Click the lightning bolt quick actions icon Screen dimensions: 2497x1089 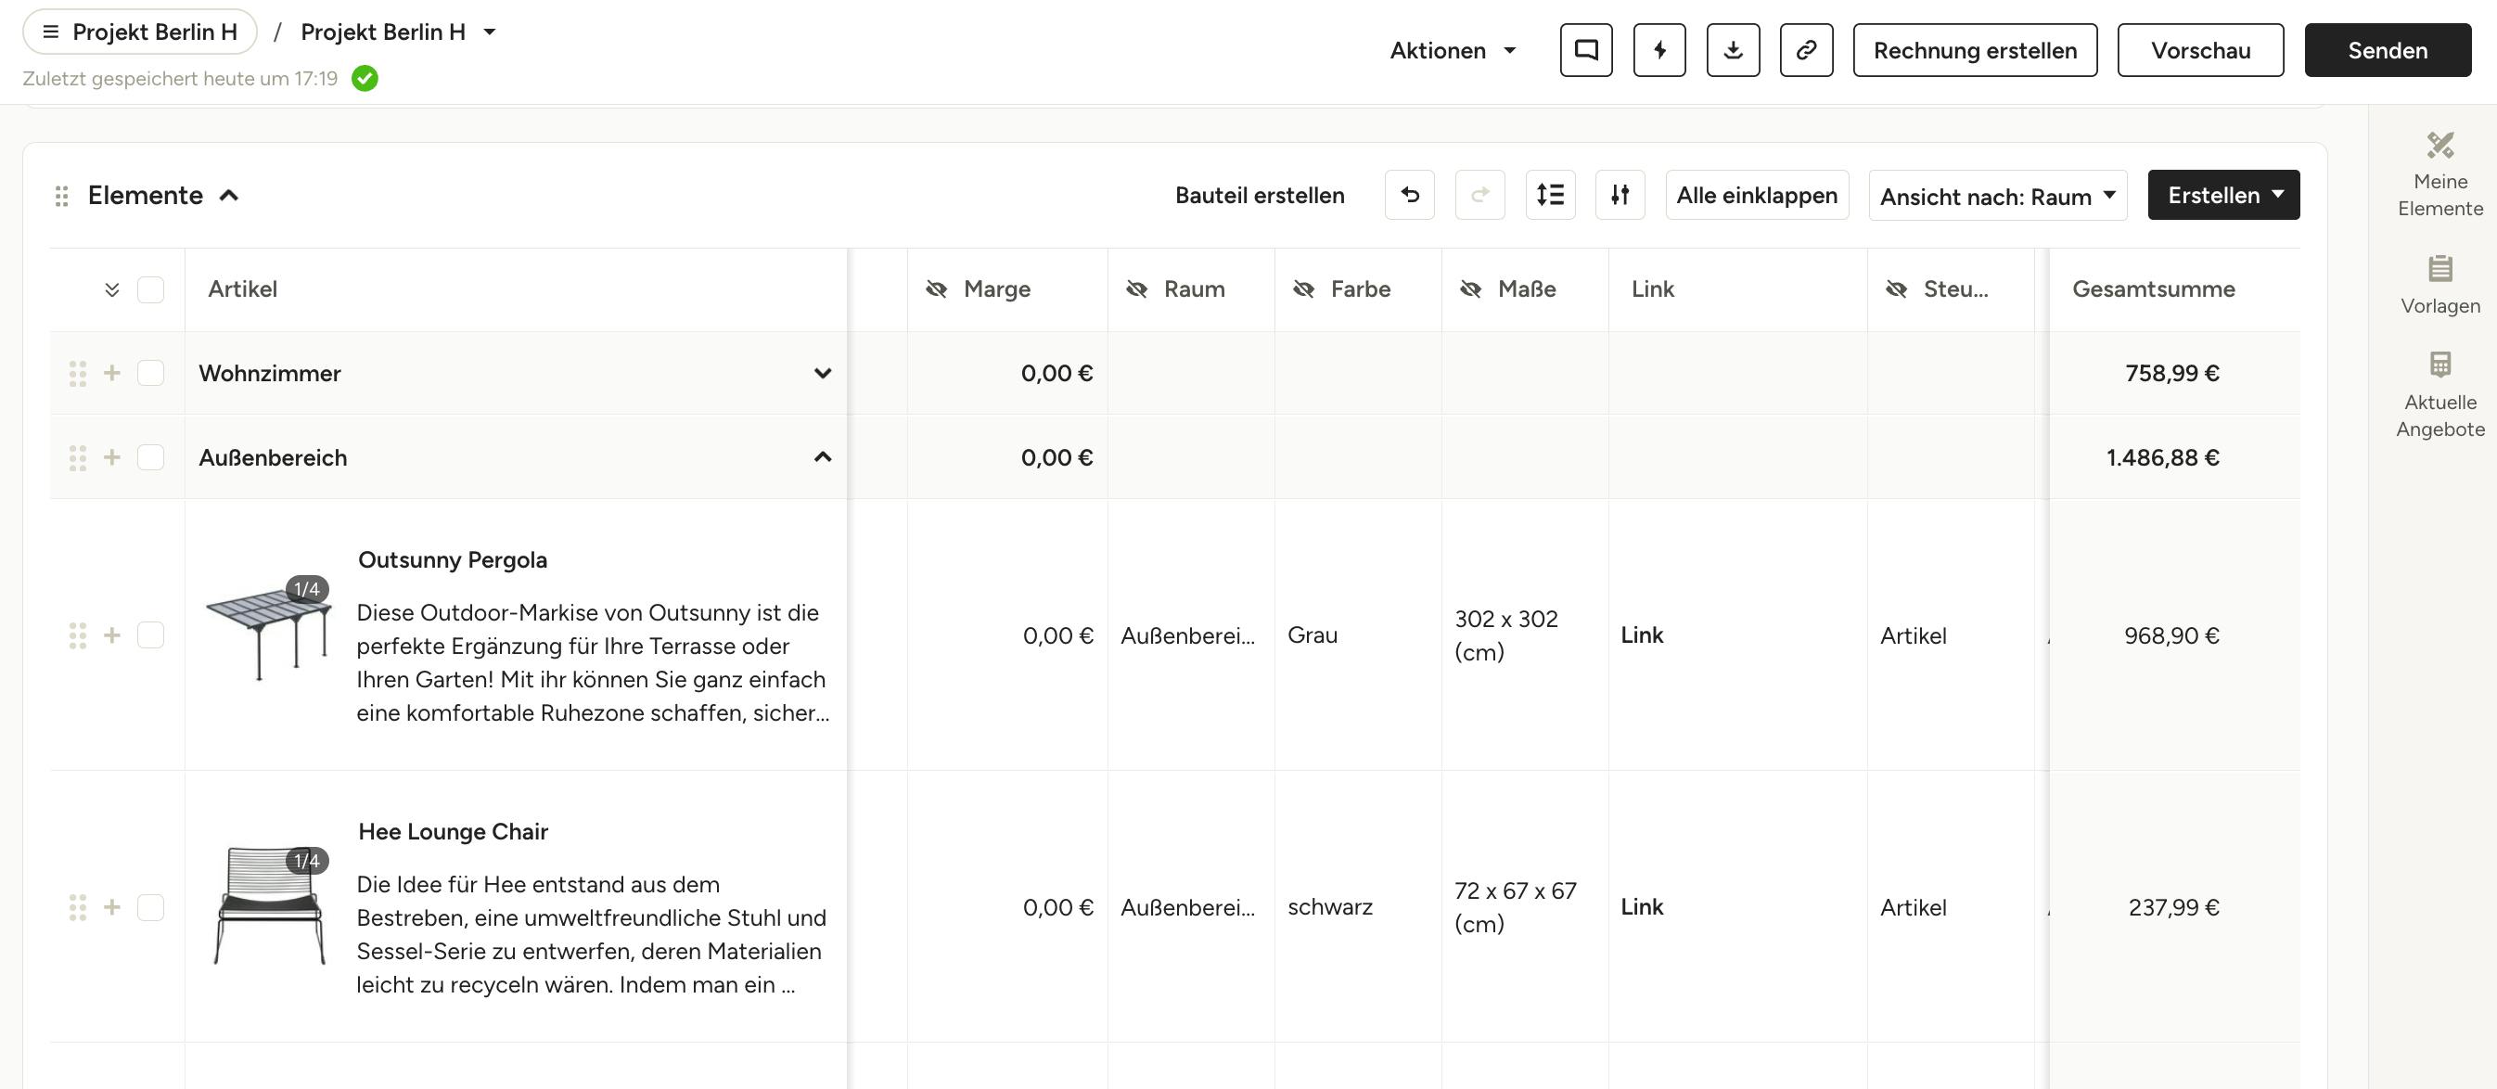point(1659,50)
